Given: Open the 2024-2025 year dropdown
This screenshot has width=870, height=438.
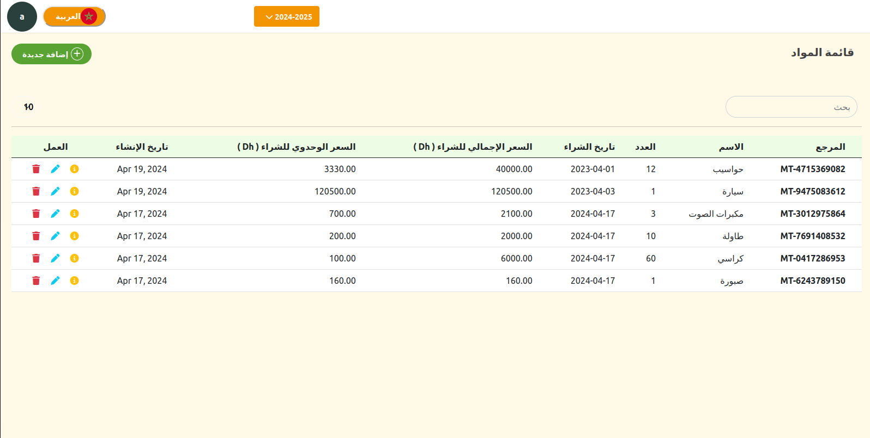Looking at the screenshot, I should pyautogui.click(x=287, y=16).
